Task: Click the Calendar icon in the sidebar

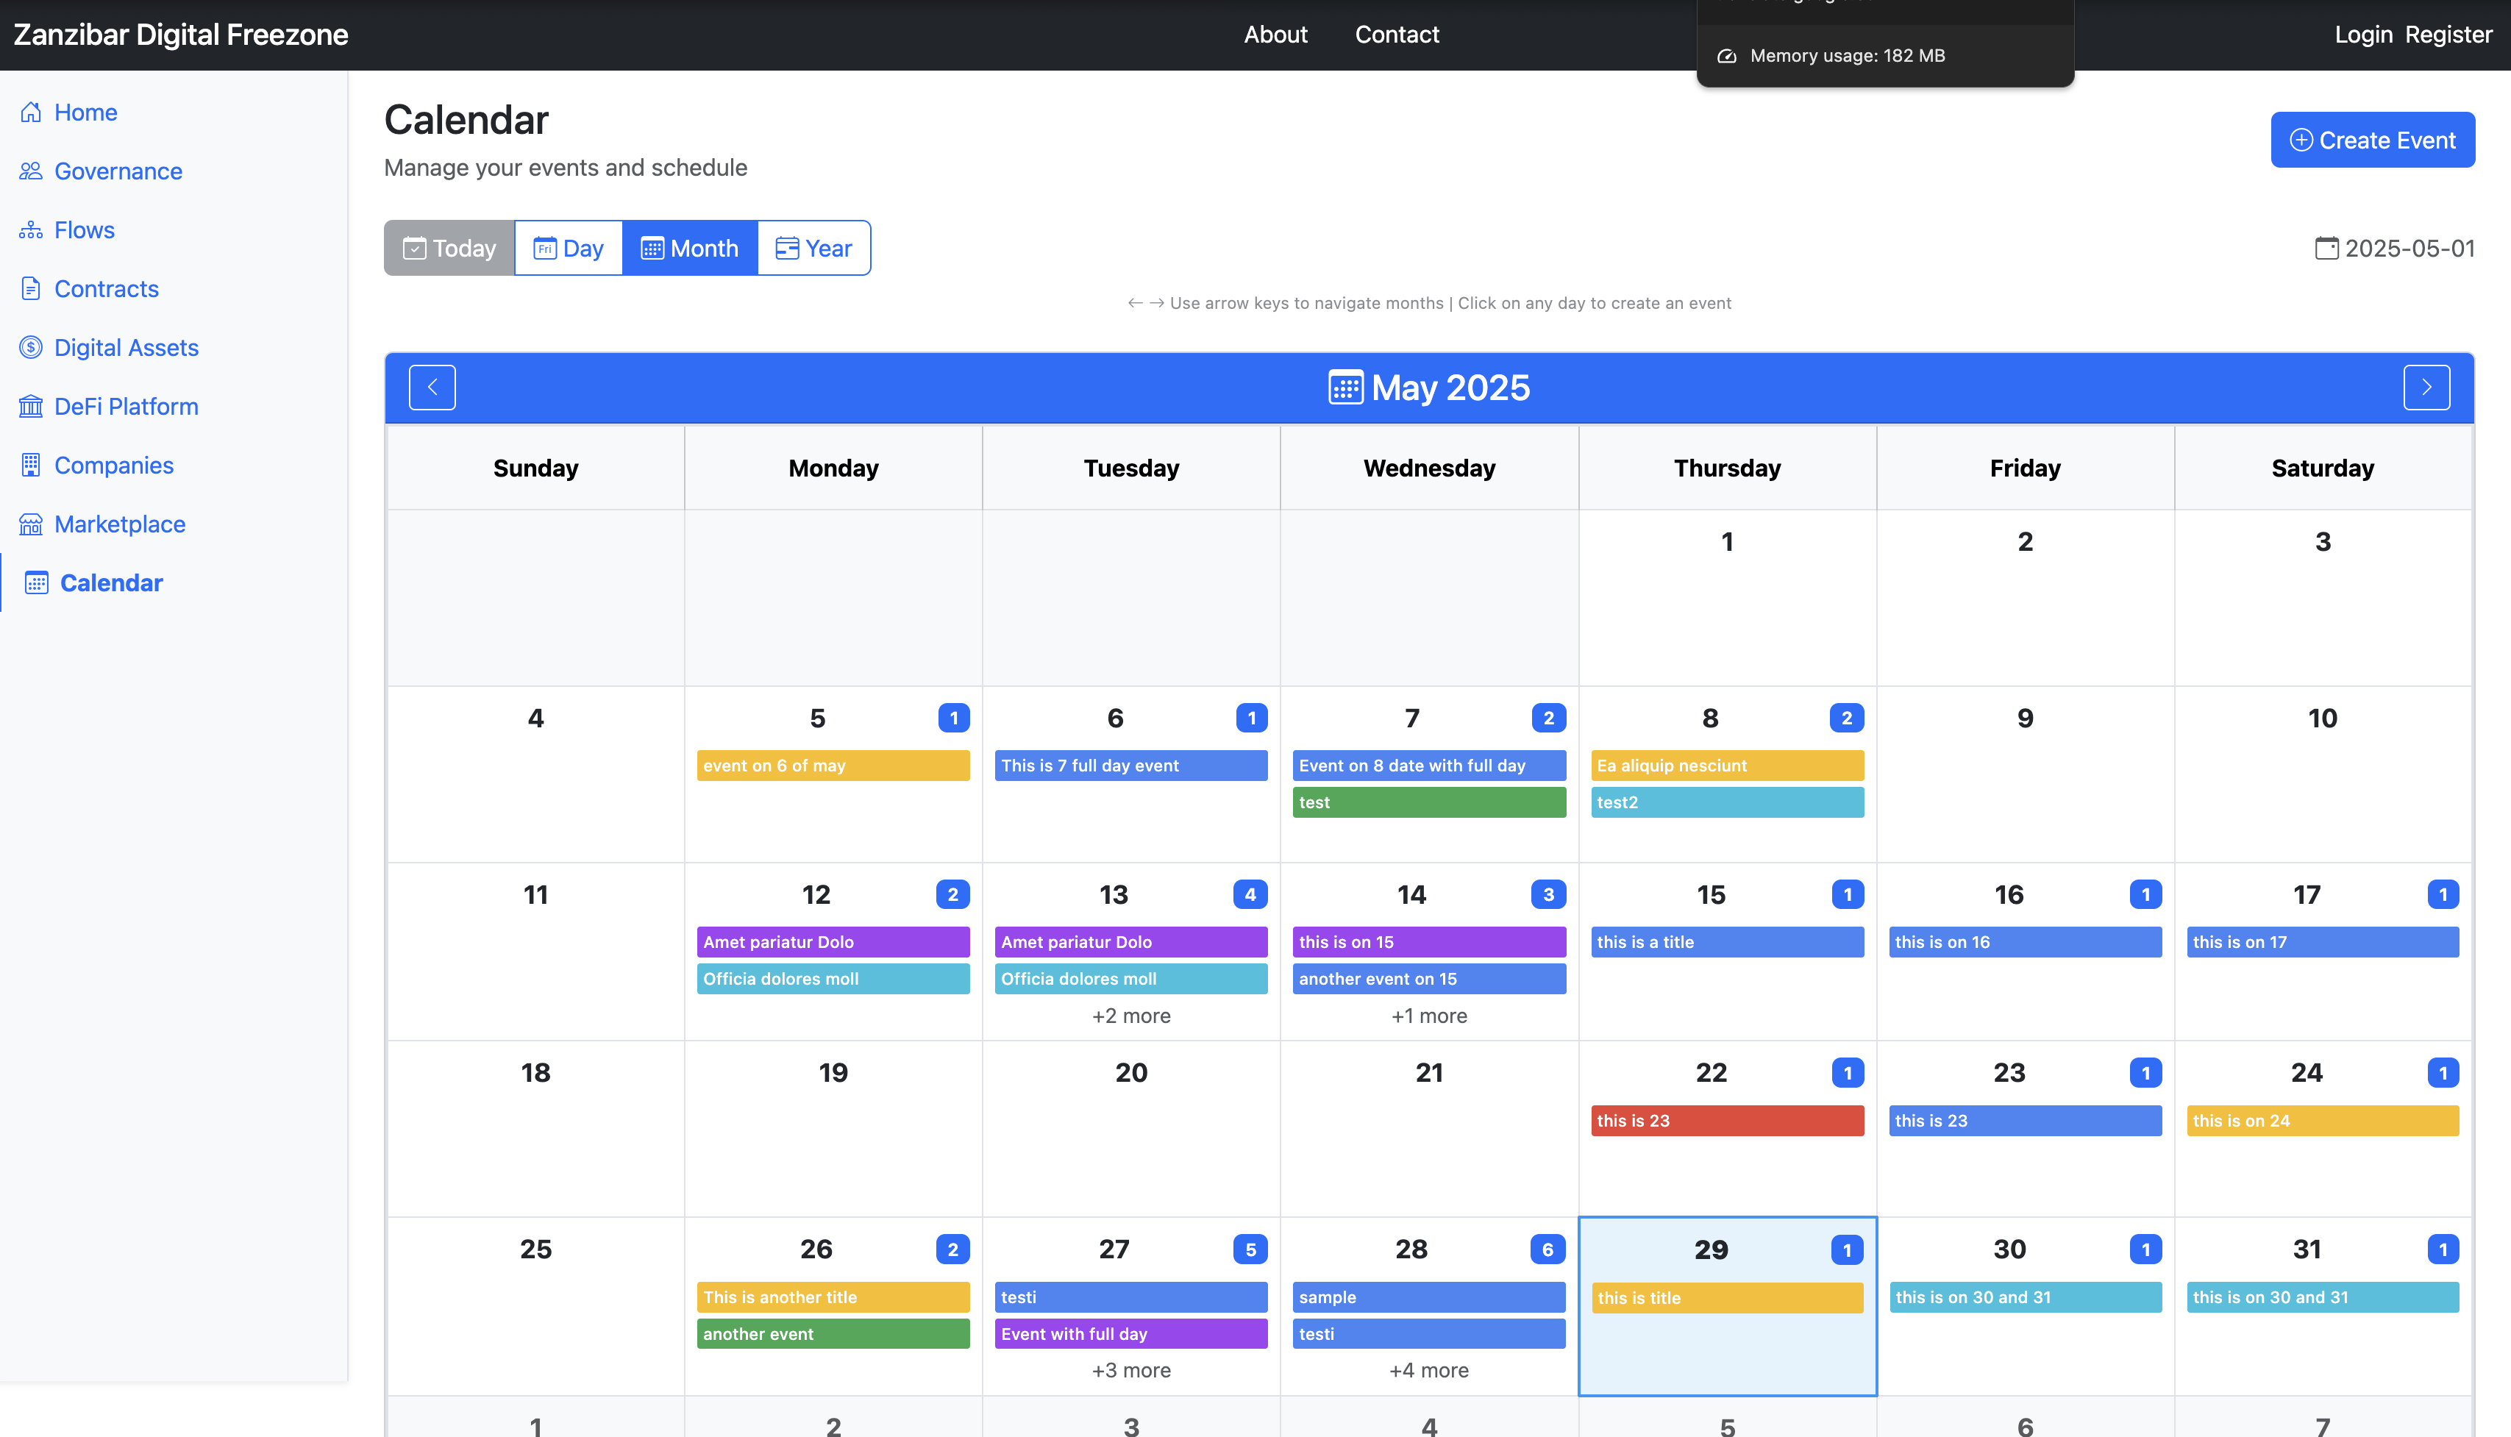Action: point(37,583)
